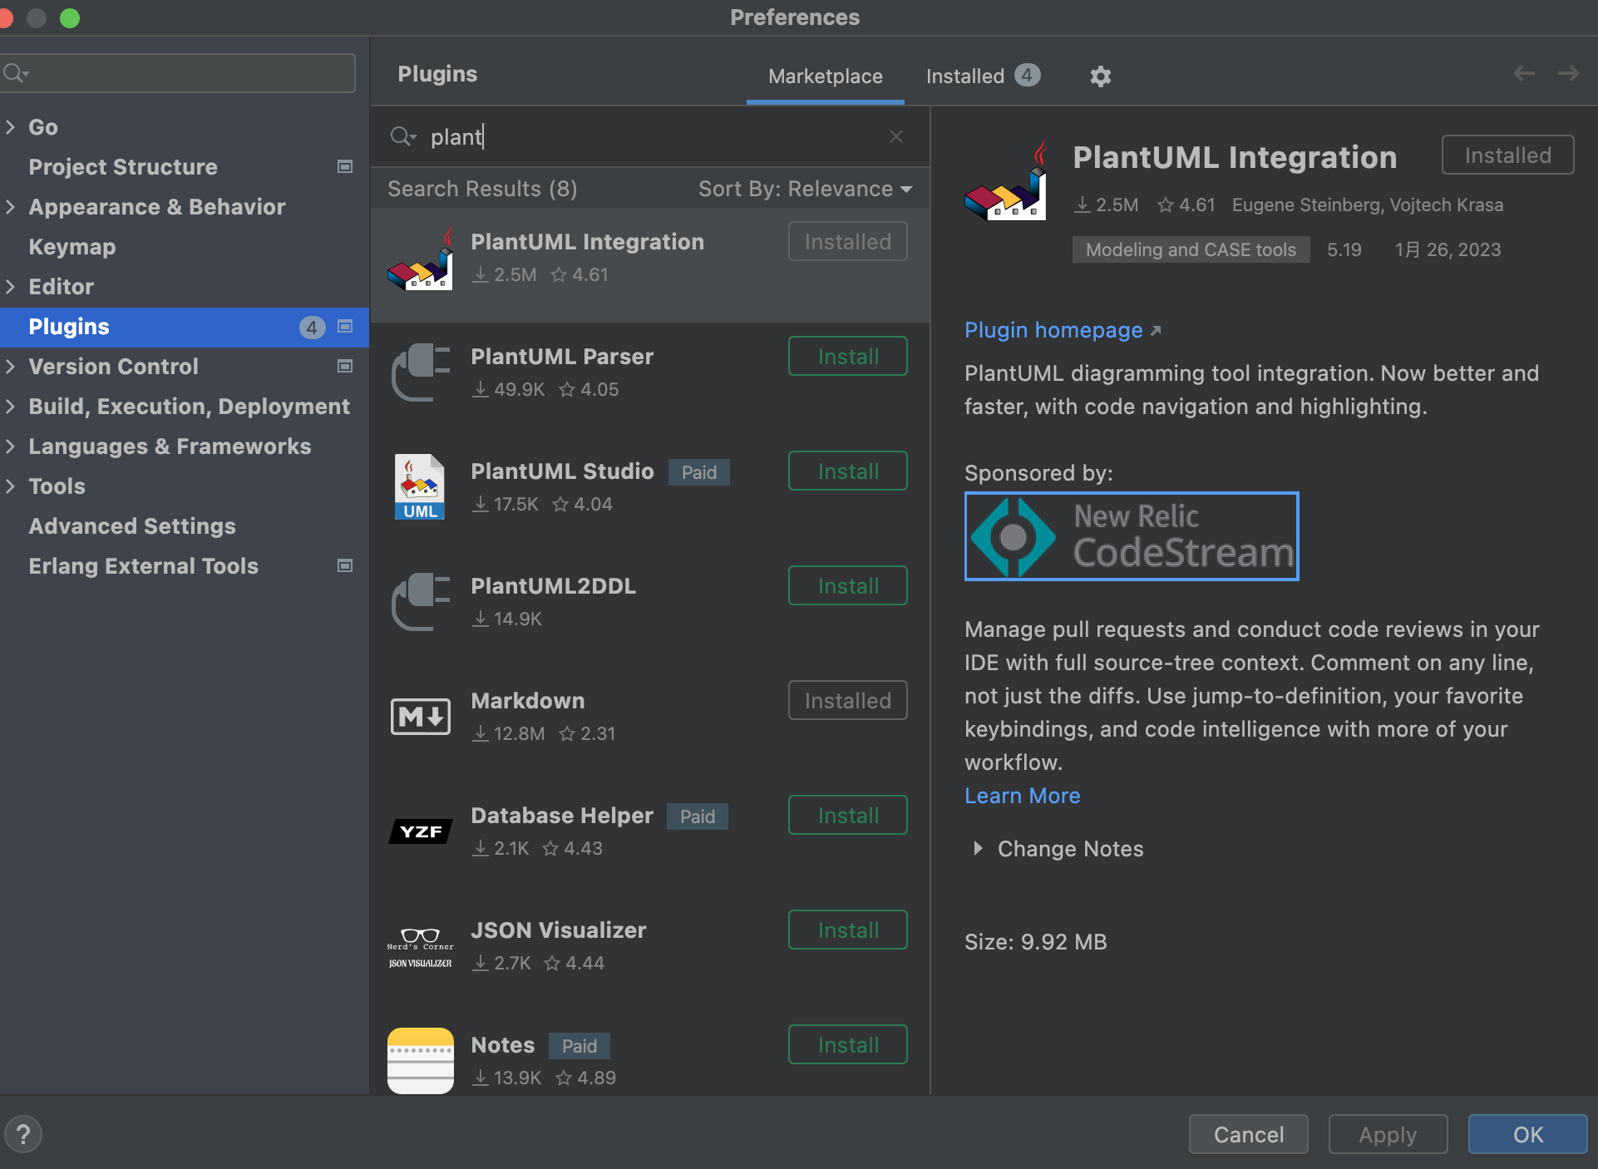Open plugin settings gear menu

pyautogui.click(x=1100, y=76)
